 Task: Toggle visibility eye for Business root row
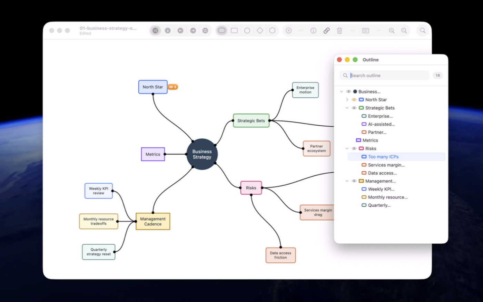(x=349, y=91)
